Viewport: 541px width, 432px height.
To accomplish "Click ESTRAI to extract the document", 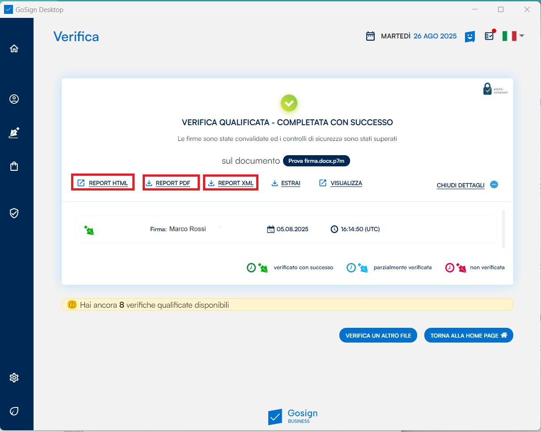I will coord(286,183).
